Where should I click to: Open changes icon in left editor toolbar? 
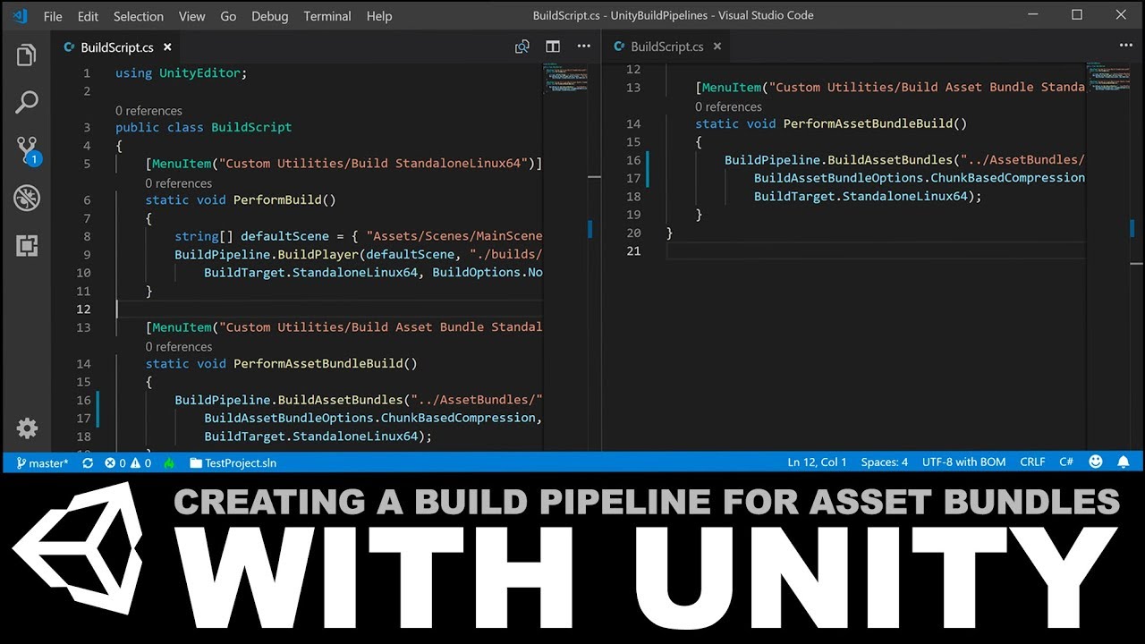click(x=522, y=47)
